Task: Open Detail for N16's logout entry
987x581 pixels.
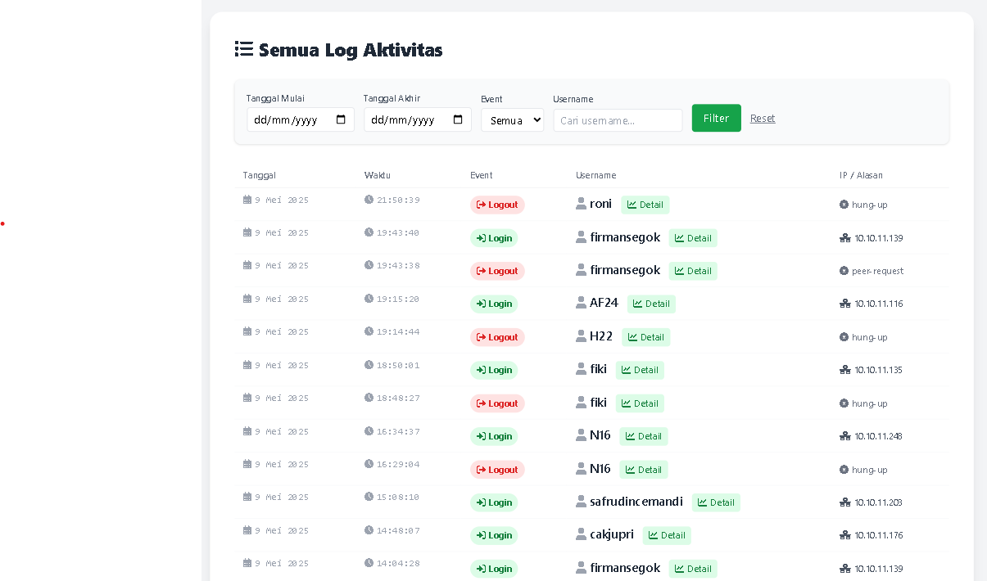Action: 645,469
